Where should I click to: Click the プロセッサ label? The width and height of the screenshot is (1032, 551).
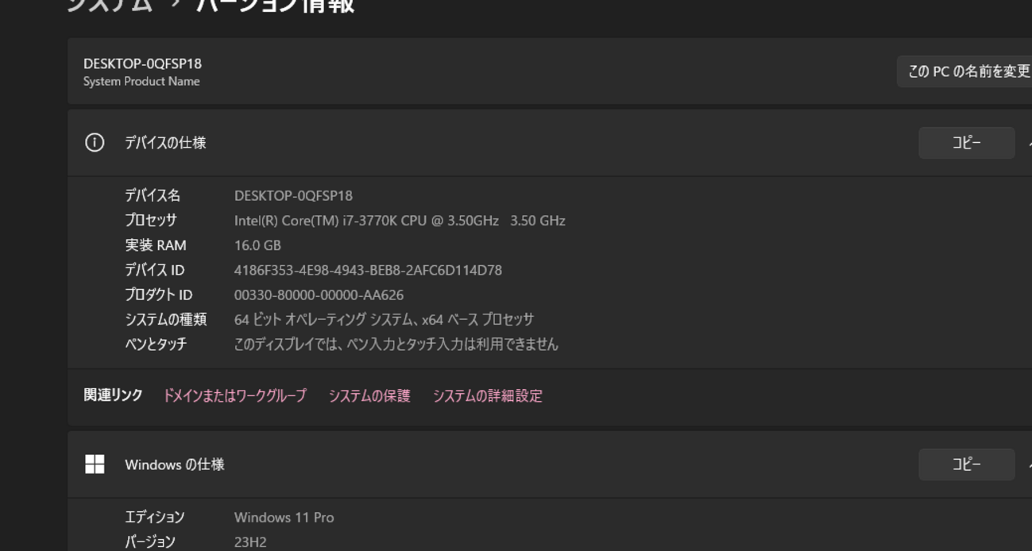(151, 221)
